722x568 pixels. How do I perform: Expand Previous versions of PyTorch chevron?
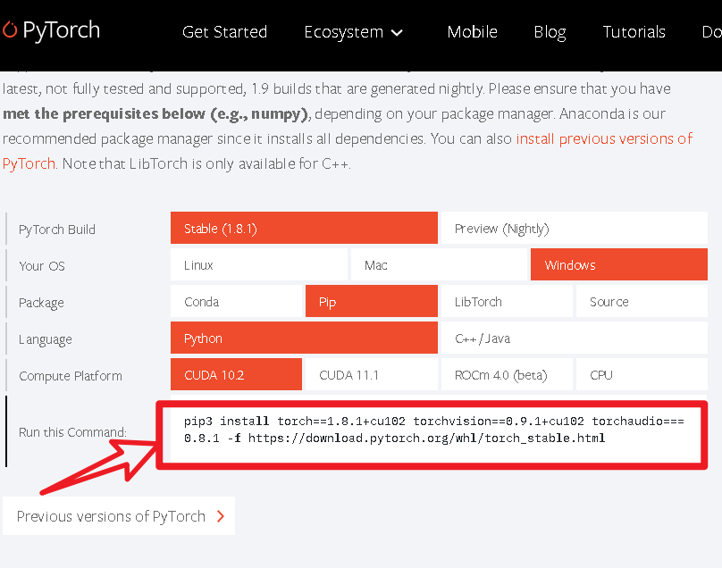220,515
